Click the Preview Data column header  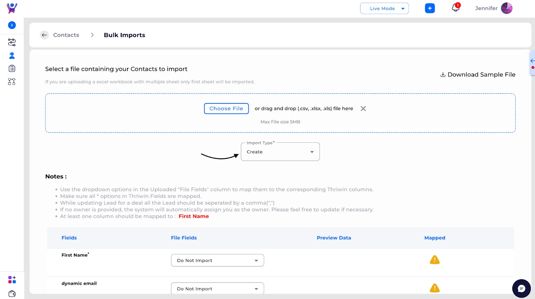334,238
